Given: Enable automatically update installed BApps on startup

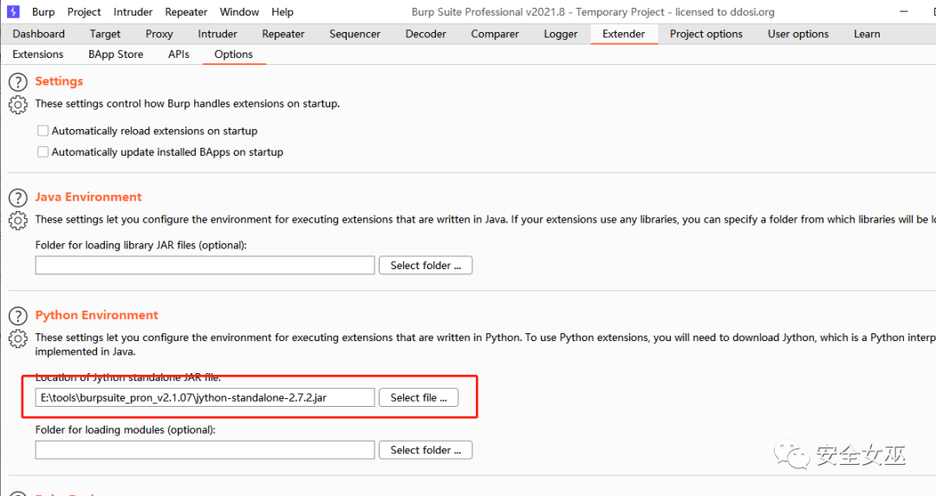Looking at the screenshot, I should (x=43, y=152).
